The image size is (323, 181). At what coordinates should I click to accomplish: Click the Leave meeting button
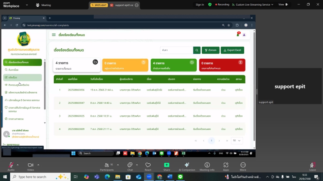pos(313,167)
